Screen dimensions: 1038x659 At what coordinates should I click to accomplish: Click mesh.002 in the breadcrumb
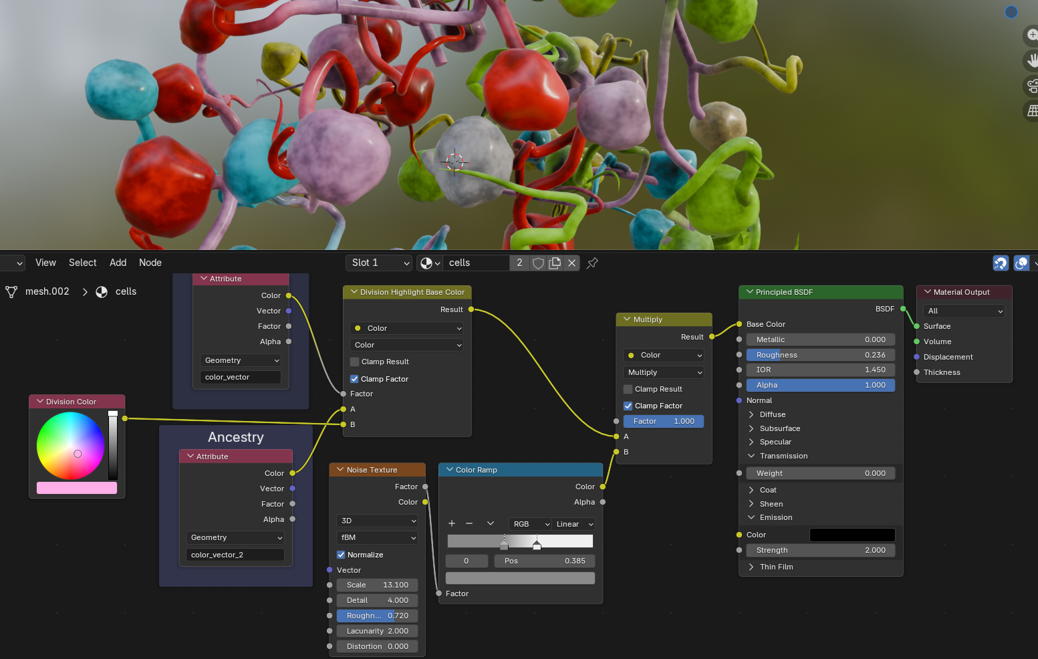(x=47, y=291)
